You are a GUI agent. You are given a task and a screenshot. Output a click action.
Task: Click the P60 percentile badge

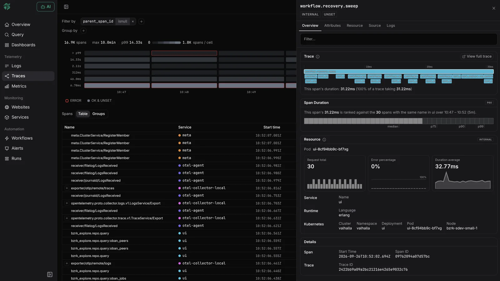(489, 103)
